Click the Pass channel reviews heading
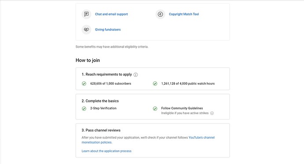The width and height of the screenshot is (304, 164). click(x=101, y=130)
